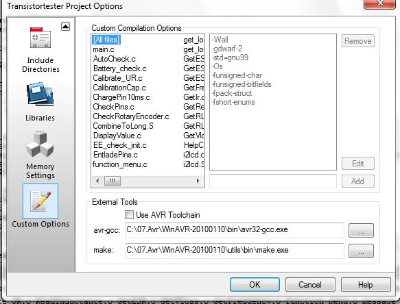Focus the new compilation option text field

click(x=273, y=181)
